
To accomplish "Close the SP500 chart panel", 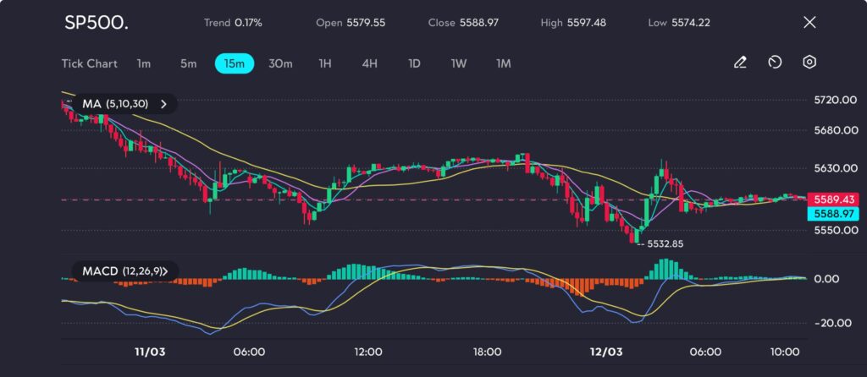I will click(x=809, y=22).
